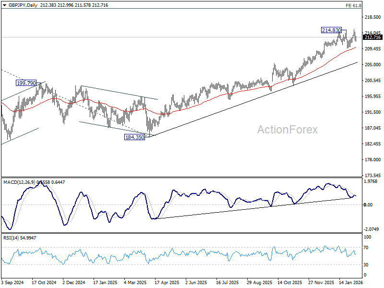
Task: Click the GBPJPY,Daily chart title
Action: (23, 5)
